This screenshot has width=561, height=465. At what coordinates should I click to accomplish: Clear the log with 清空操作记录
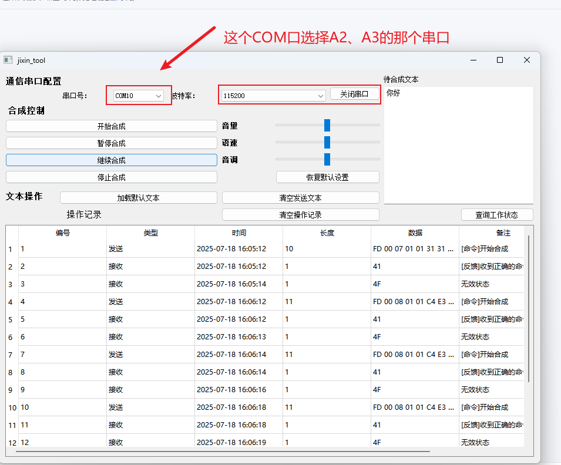click(300, 215)
